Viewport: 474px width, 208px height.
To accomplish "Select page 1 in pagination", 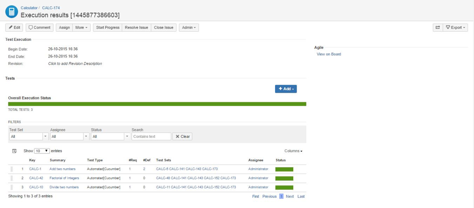I will click(x=281, y=197).
